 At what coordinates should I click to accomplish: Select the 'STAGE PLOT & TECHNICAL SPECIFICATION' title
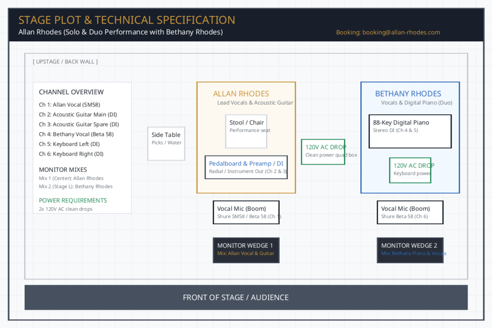pyautogui.click(x=127, y=20)
